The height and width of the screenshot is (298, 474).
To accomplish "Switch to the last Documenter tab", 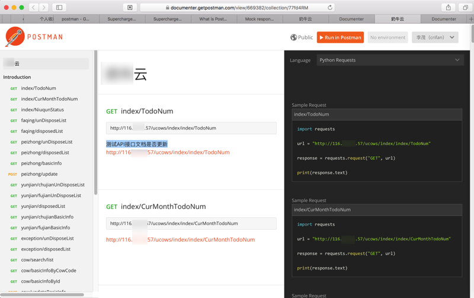I will pos(444,19).
